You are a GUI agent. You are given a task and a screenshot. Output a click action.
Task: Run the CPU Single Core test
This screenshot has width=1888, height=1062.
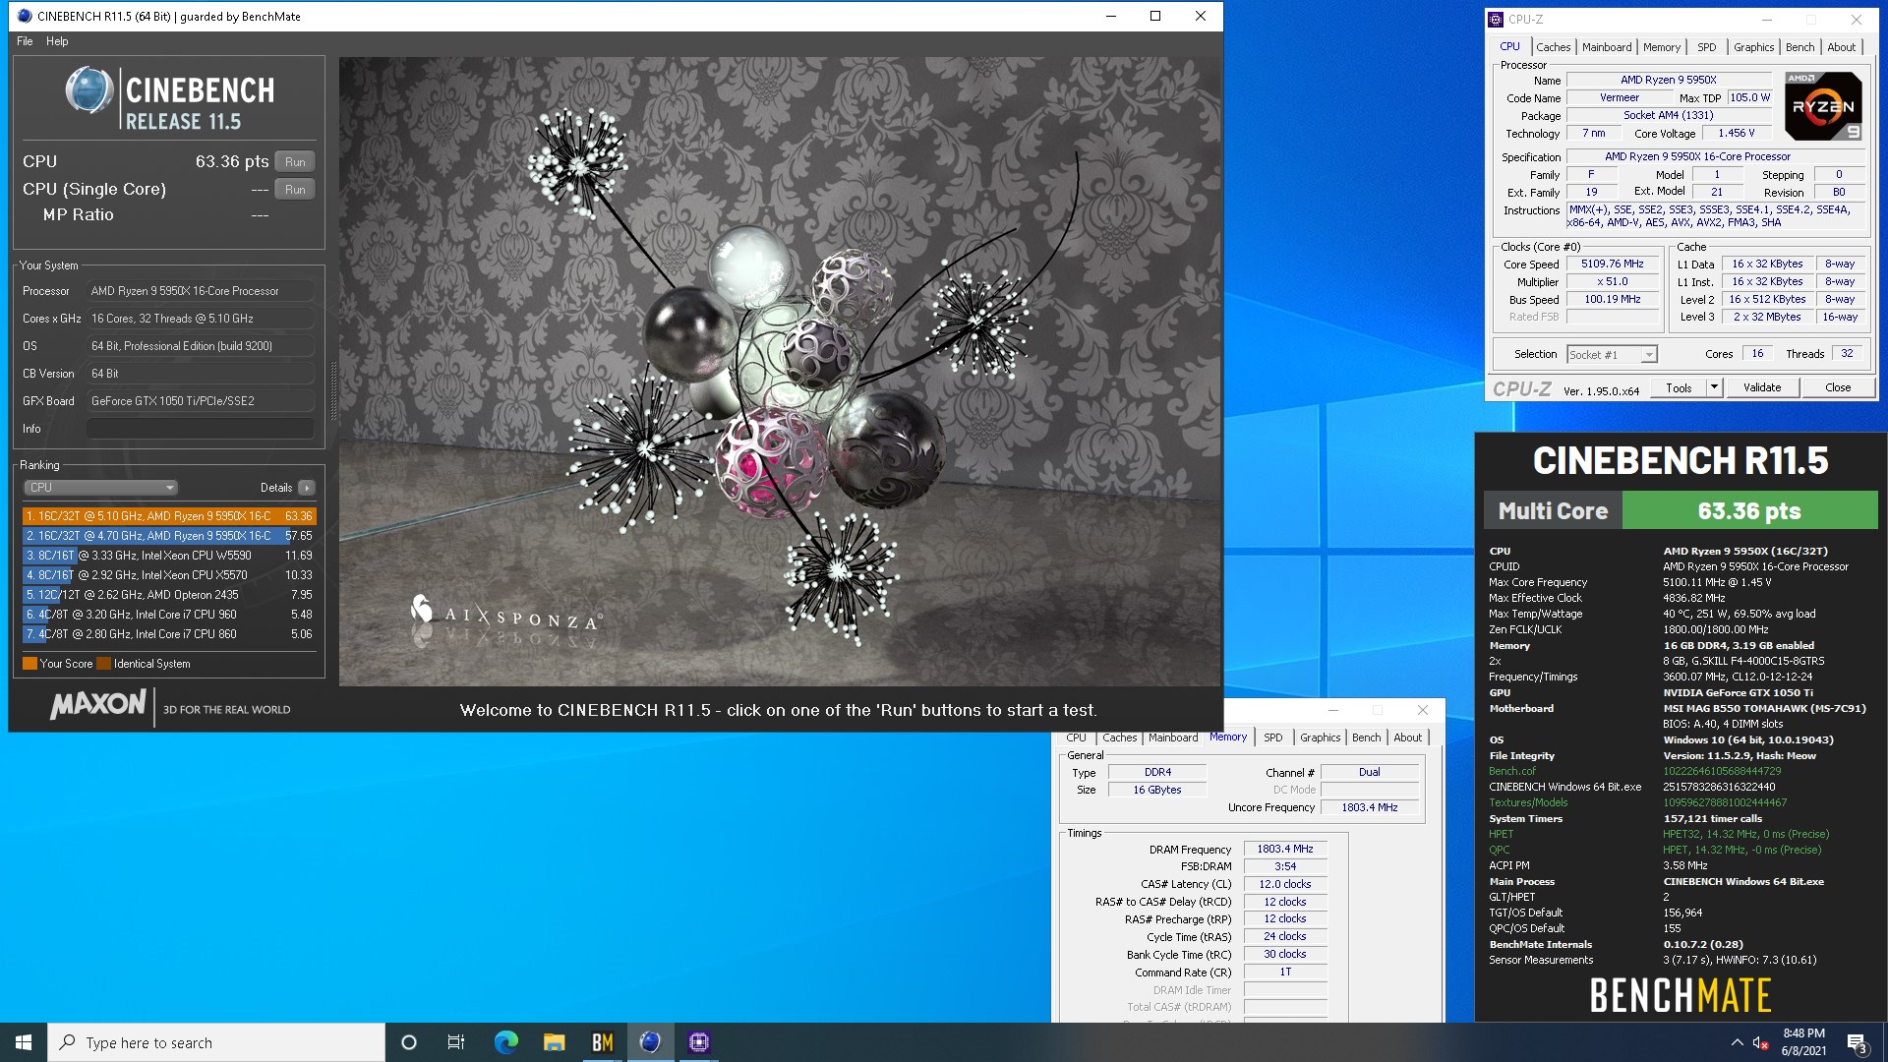[295, 190]
